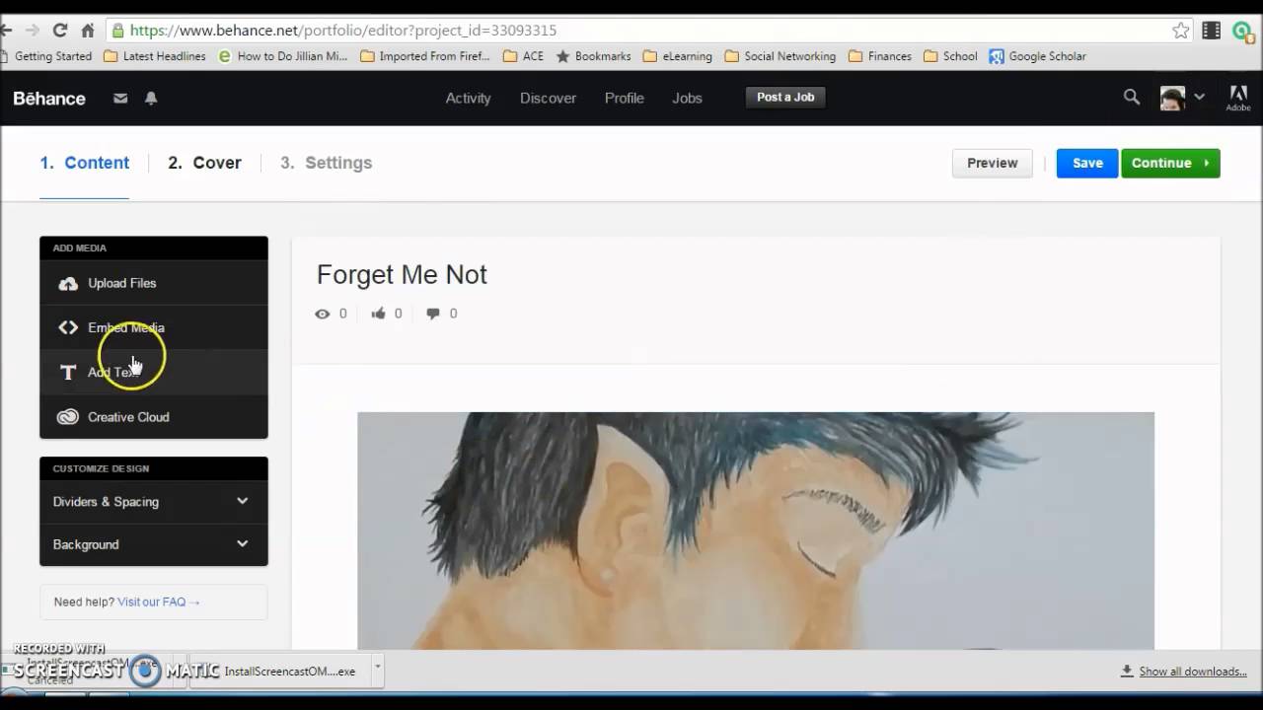This screenshot has height=710, width=1263.
Task: Open the notifications bell icon
Action: click(151, 98)
